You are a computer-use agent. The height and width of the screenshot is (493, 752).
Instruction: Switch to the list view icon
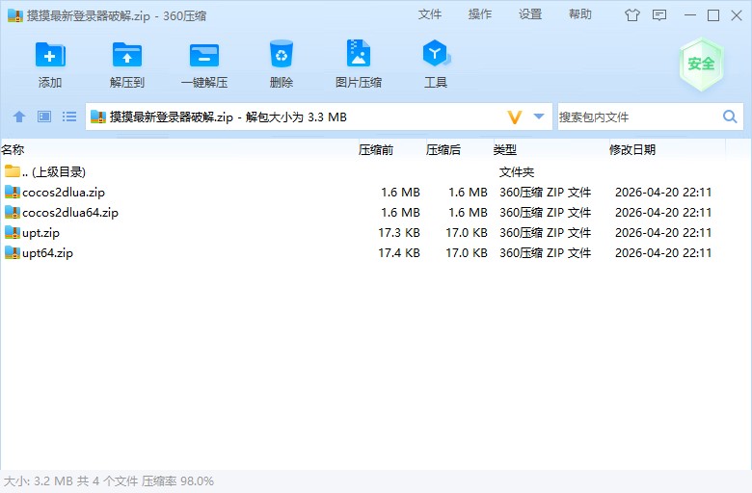(69, 117)
